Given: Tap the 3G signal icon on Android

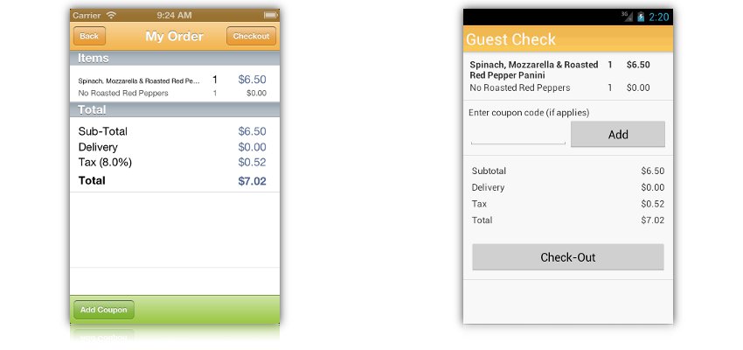Looking at the screenshot, I should [626, 16].
